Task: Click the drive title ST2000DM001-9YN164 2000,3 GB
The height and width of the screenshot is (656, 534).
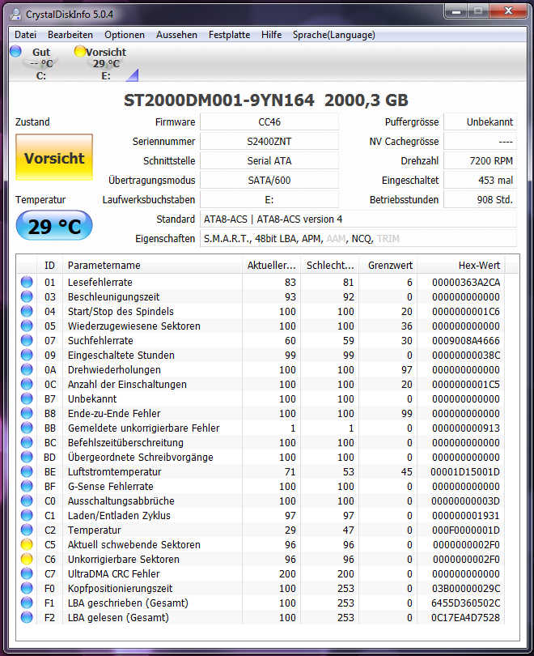Action: pos(266,100)
